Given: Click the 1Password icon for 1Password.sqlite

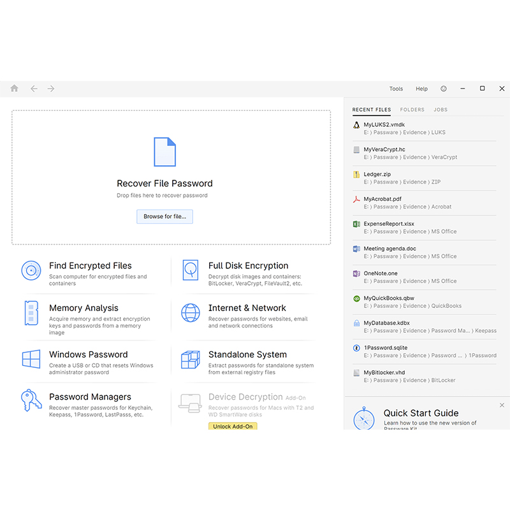Looking at the screenshot, I should pos(356,348).
